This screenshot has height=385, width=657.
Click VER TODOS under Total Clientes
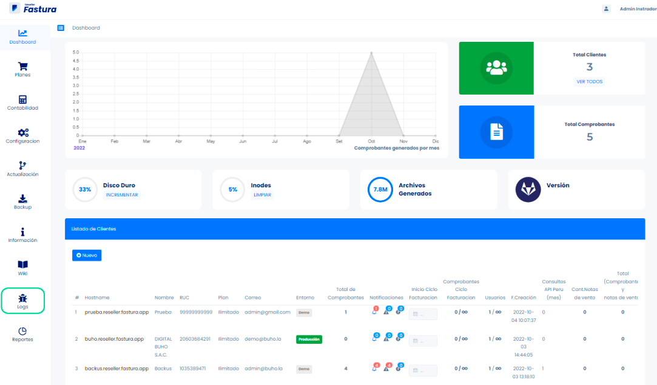[589, 82]
